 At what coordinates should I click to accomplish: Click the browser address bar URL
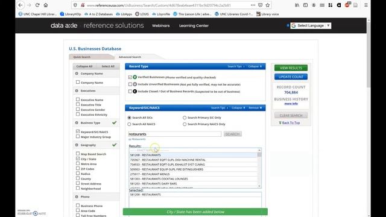pyautogui.click(x=159, y=5)
